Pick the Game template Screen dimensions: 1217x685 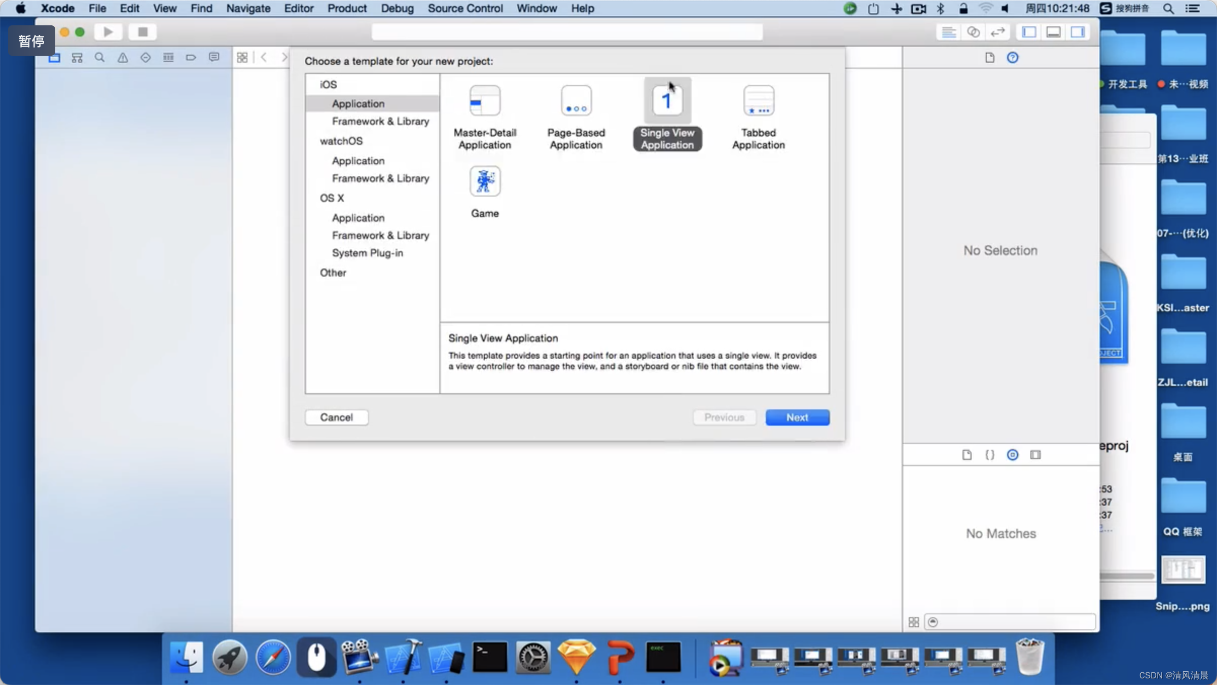pos(485,193)
